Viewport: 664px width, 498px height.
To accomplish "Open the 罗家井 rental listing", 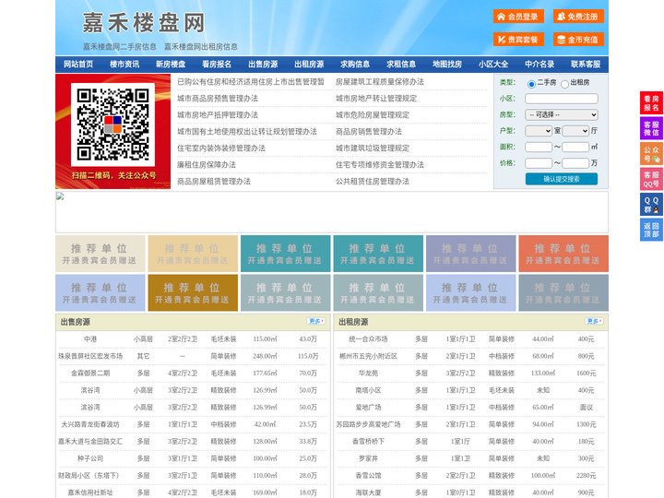I will tap(368, 458).
